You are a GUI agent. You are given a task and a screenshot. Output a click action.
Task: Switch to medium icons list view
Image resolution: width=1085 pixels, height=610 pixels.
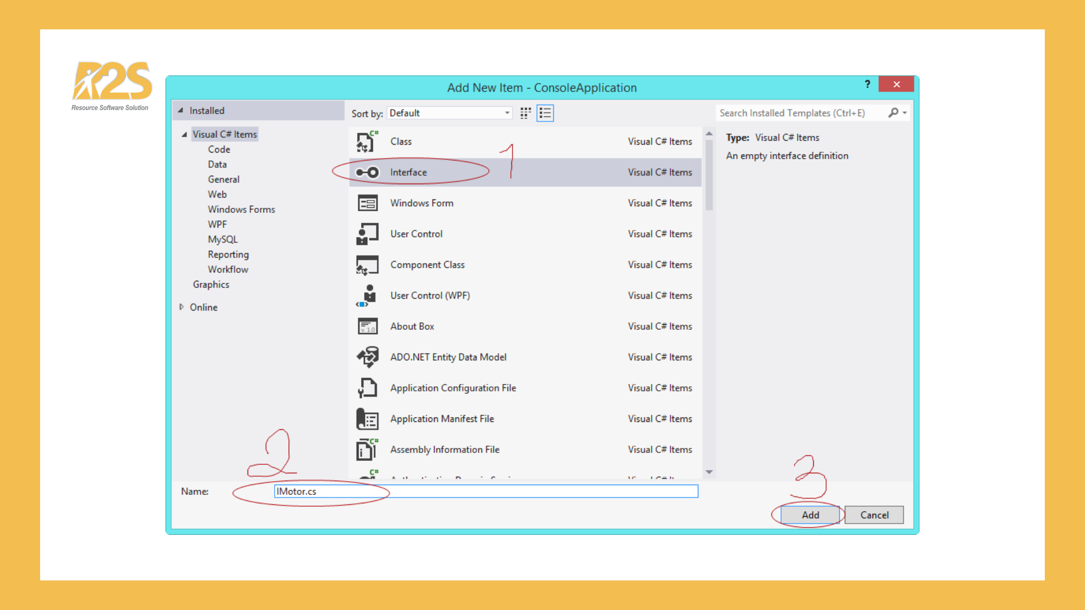545,113
